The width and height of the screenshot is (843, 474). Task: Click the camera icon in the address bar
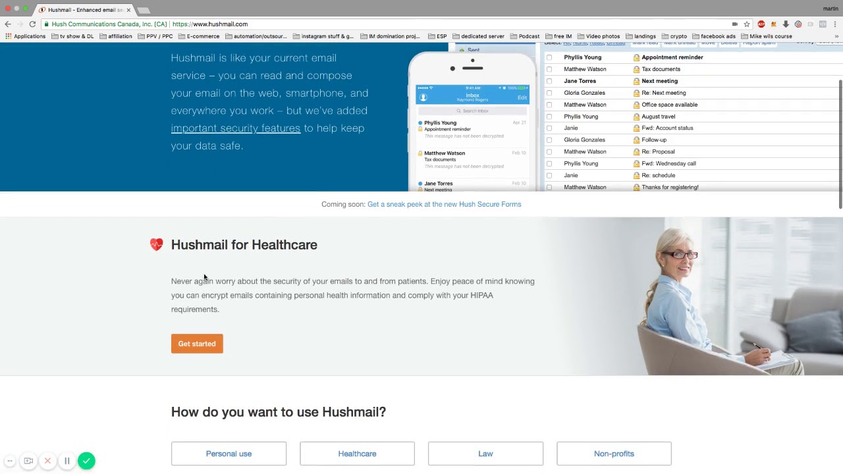coord(735,24)
